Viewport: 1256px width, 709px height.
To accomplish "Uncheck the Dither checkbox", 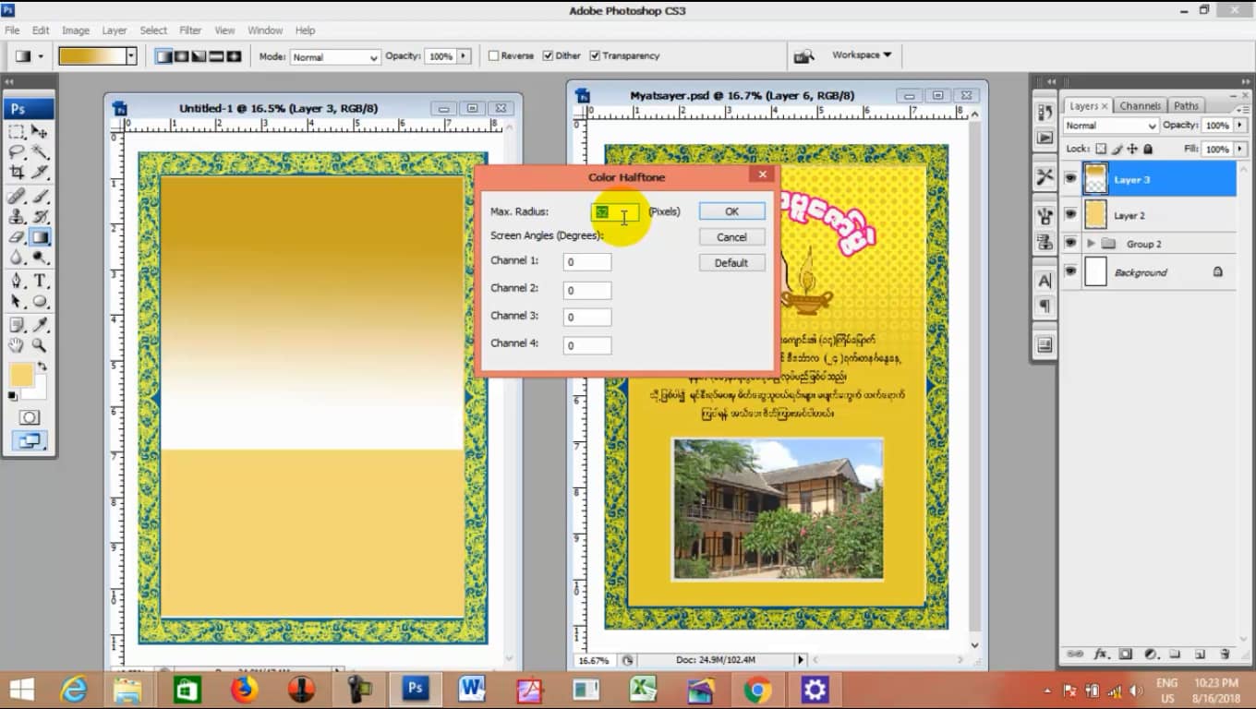I will click(x=548, y=55).
